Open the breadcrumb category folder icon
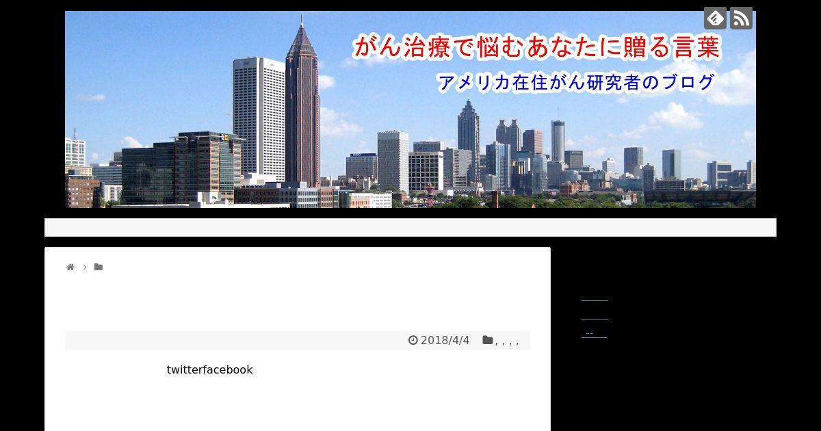This screenshot has height=431, width=821. (99, 267)
